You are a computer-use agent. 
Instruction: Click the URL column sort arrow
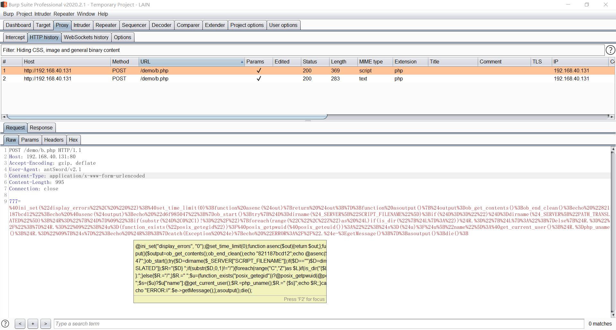242,62
